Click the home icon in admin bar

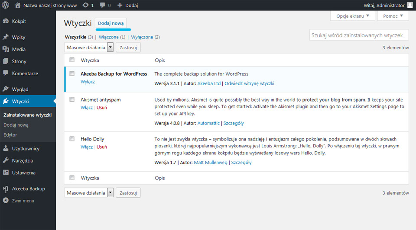click(17, 5)
